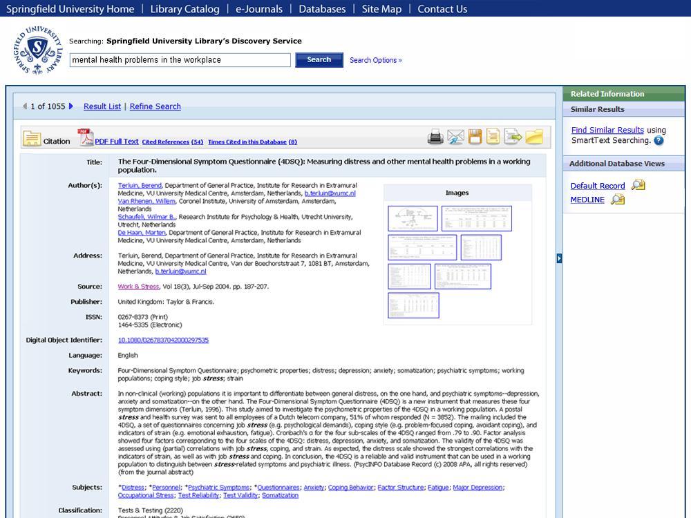Go to next result arrow

(x=71, y=106)
